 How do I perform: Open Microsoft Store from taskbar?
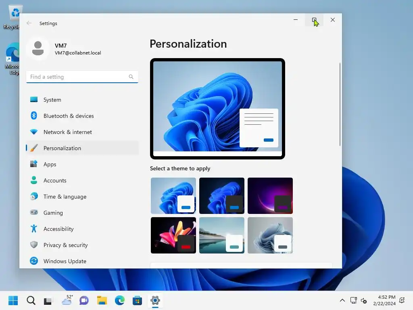[x=137, y=300]
